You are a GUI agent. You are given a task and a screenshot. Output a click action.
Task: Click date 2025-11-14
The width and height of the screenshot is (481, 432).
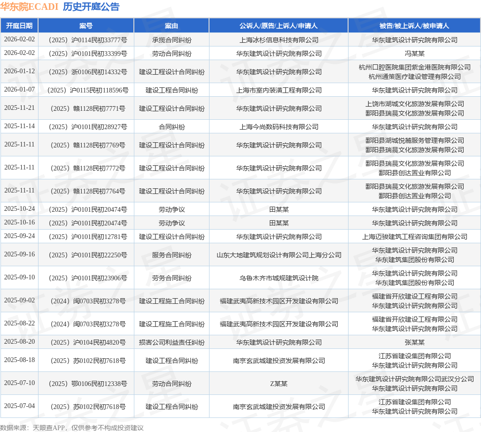[x=19, y=126]
